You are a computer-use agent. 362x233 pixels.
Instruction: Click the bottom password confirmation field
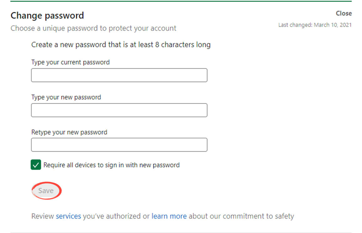[119, 144]
